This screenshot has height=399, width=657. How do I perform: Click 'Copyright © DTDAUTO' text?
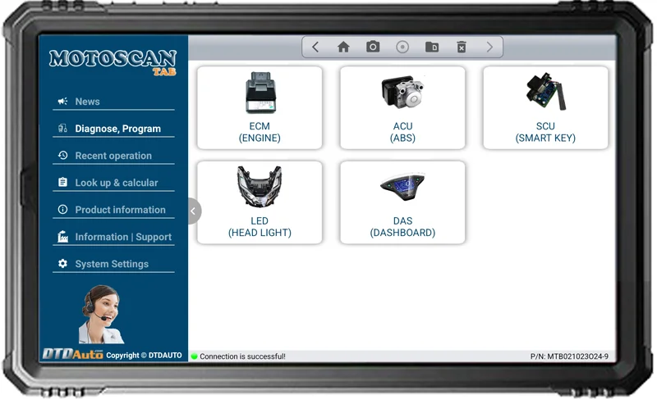[145, 355]
